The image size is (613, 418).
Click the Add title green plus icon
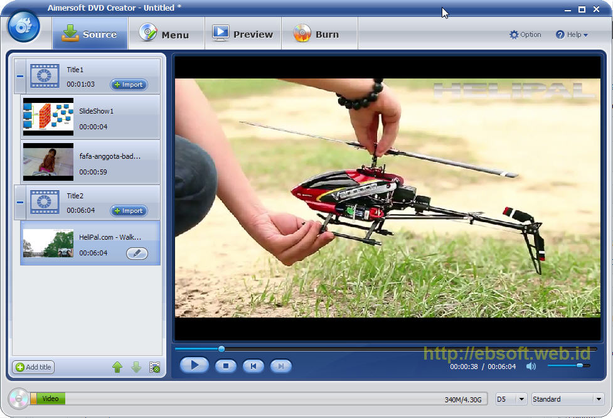[x=20, y=367]
